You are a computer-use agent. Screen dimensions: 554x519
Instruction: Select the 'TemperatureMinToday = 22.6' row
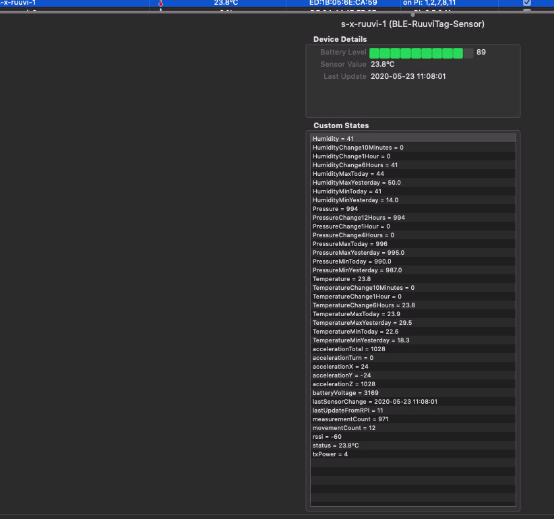click(412, 332)
